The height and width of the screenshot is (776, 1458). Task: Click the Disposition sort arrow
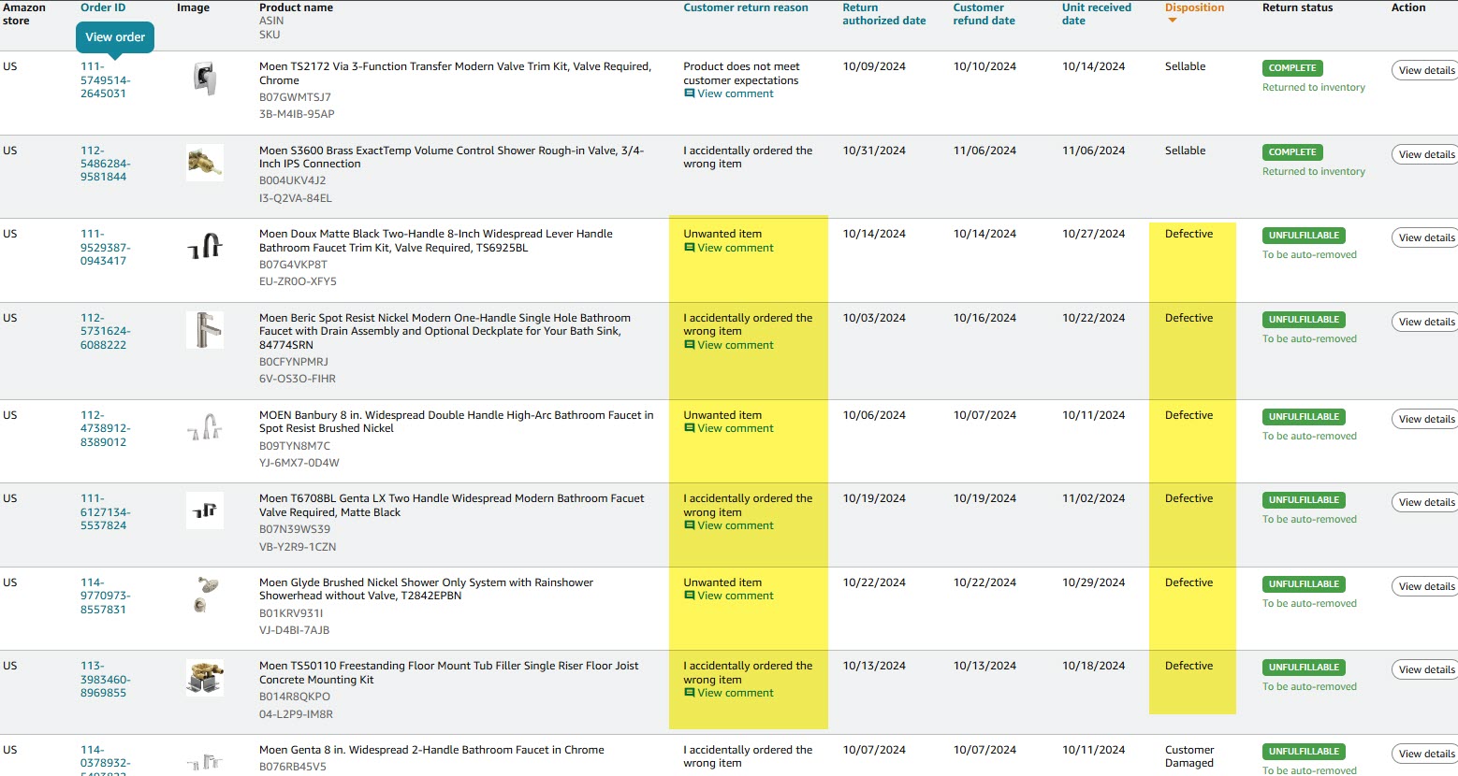[1172, 20]
